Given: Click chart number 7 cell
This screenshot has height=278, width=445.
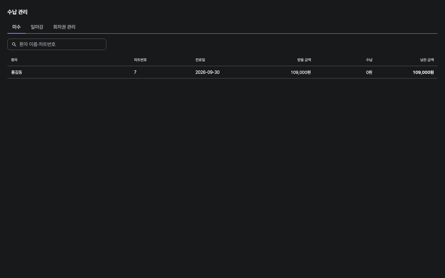Looking at the screenshot, I should [x=135, y=72].
